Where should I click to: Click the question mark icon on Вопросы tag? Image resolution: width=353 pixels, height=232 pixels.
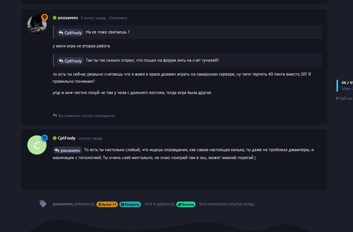(x=122, y=204)
